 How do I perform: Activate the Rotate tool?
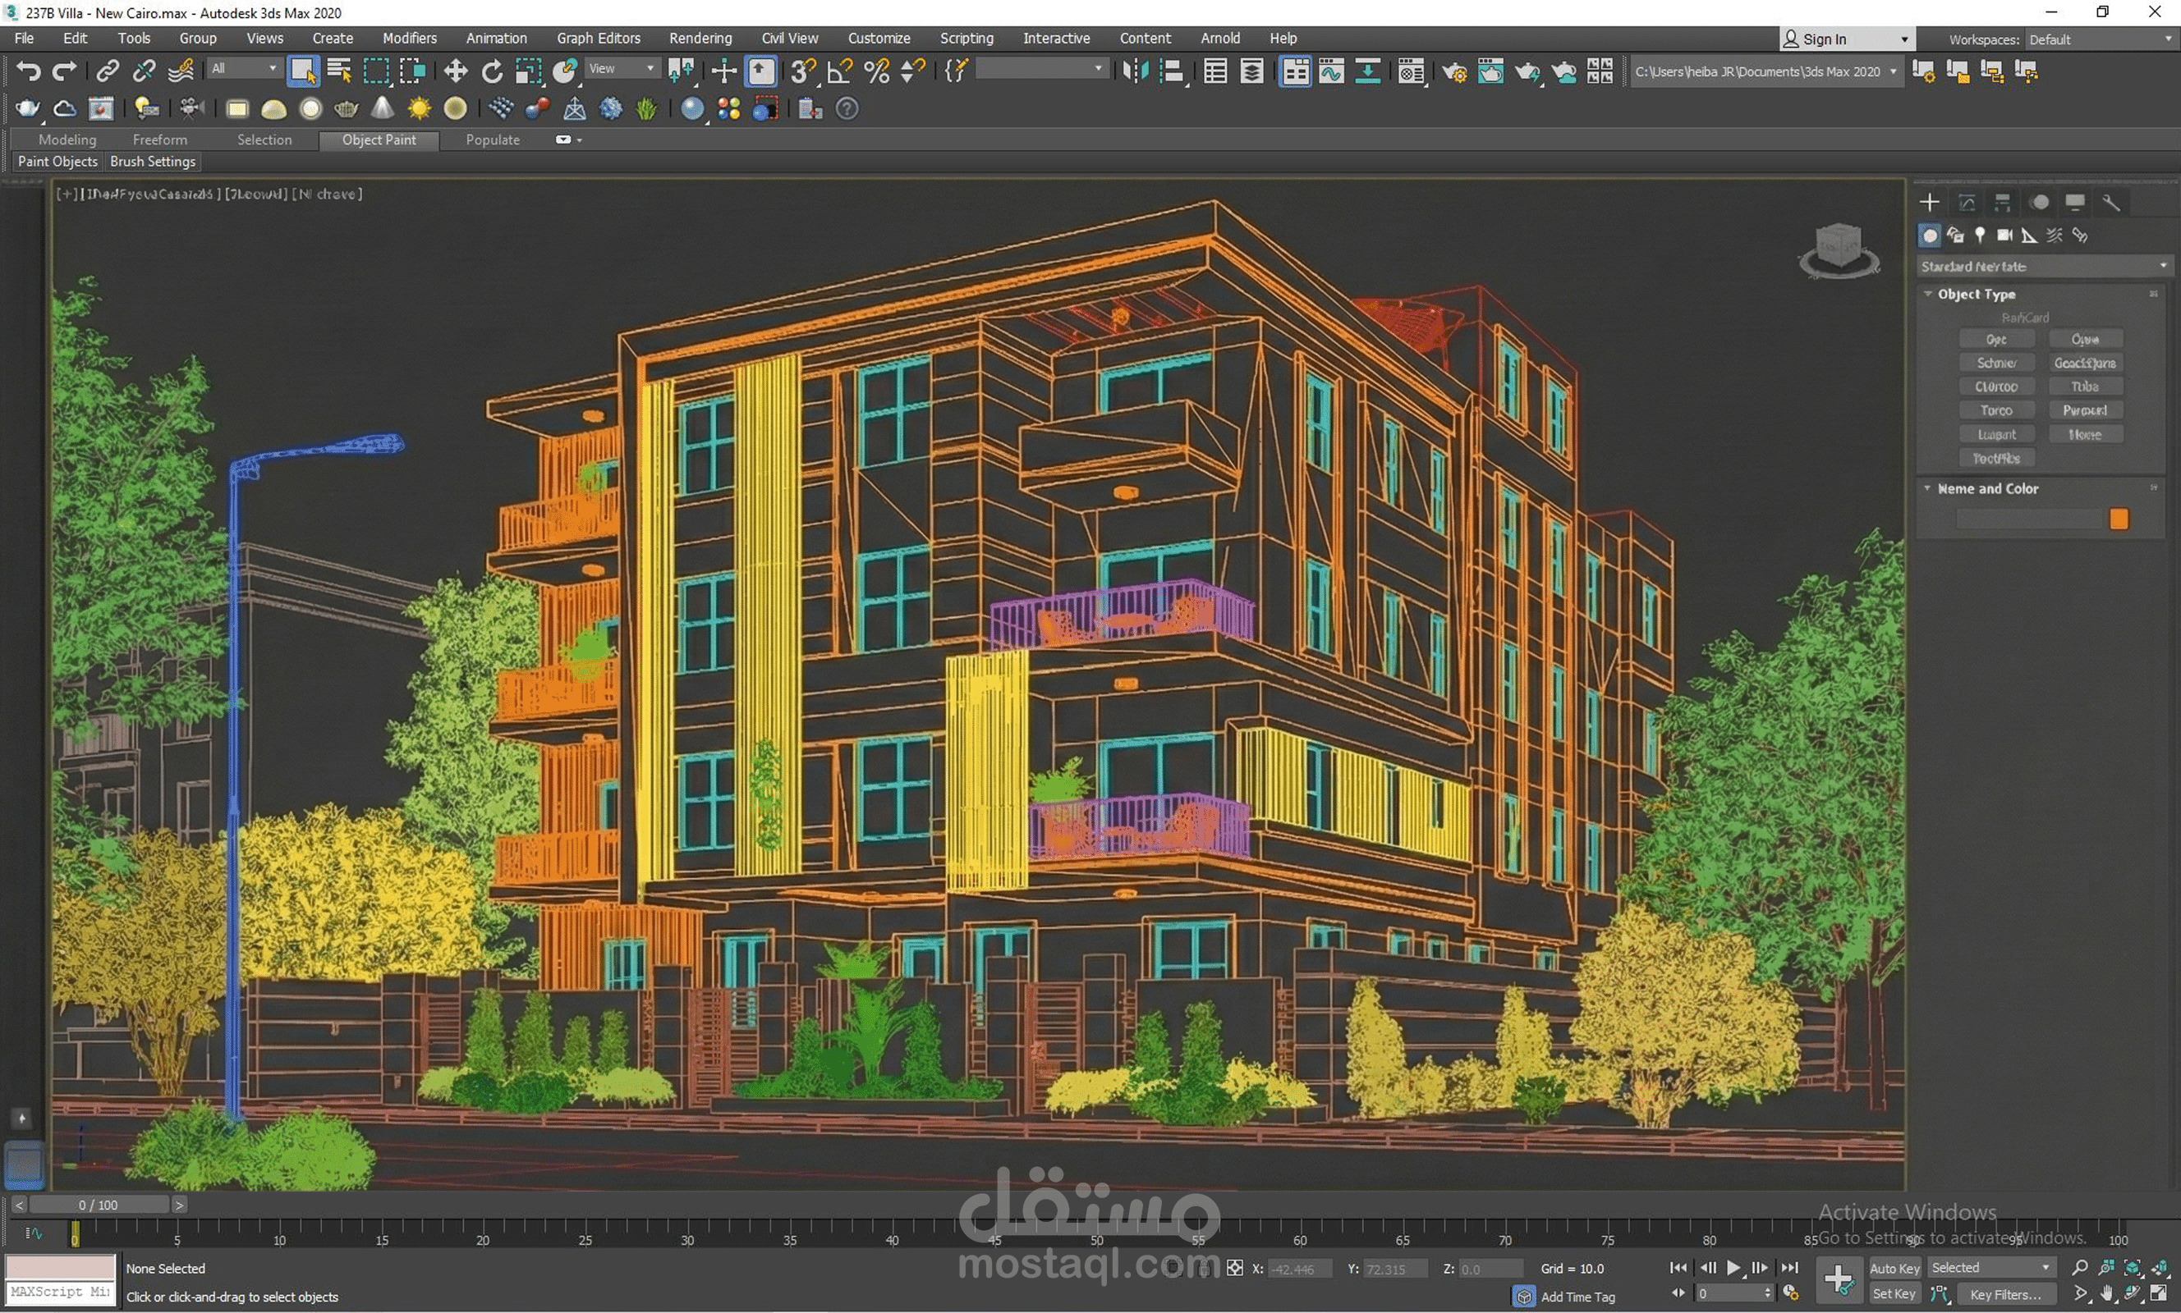click(491, 71)
